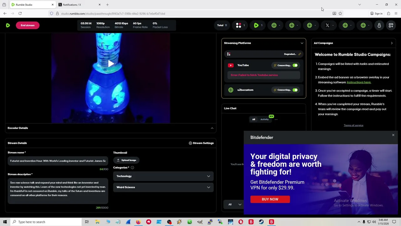Open the live chat more options ellipsis
The height and width of the screenshot is (226, 401).
(276, 119)
